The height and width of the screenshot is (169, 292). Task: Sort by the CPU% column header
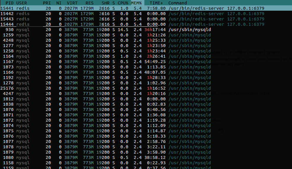[123, 3]
